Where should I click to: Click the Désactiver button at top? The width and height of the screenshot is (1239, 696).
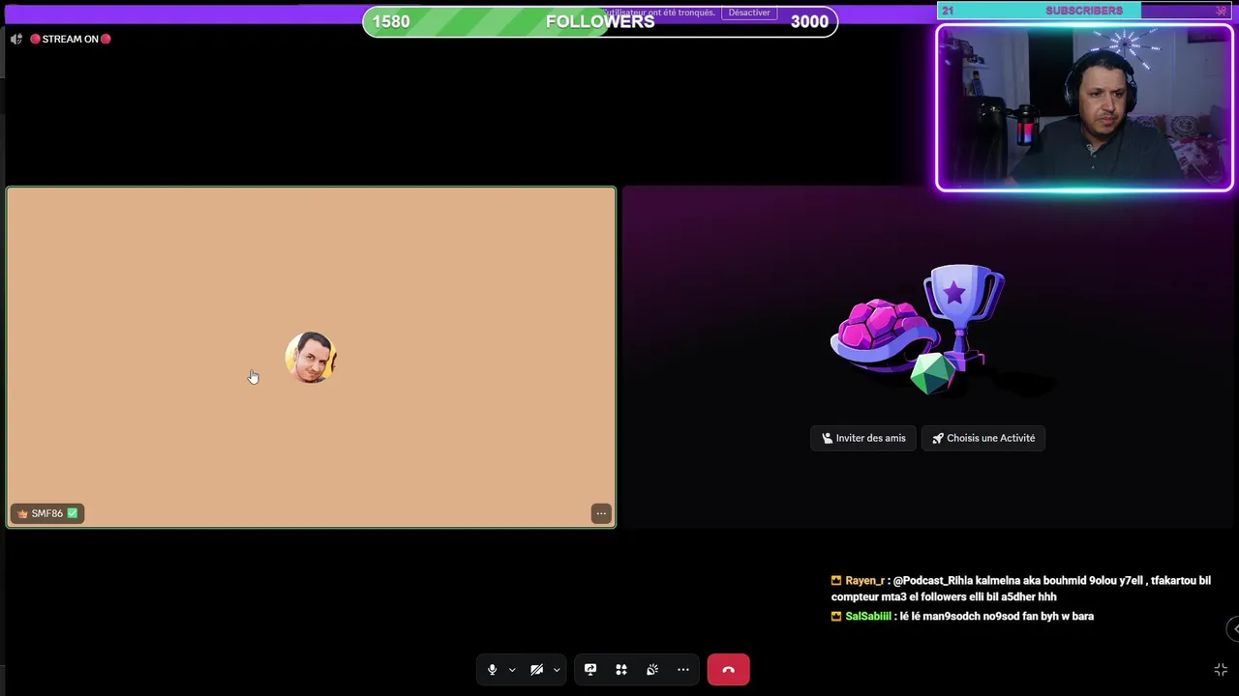coord(749,13)
